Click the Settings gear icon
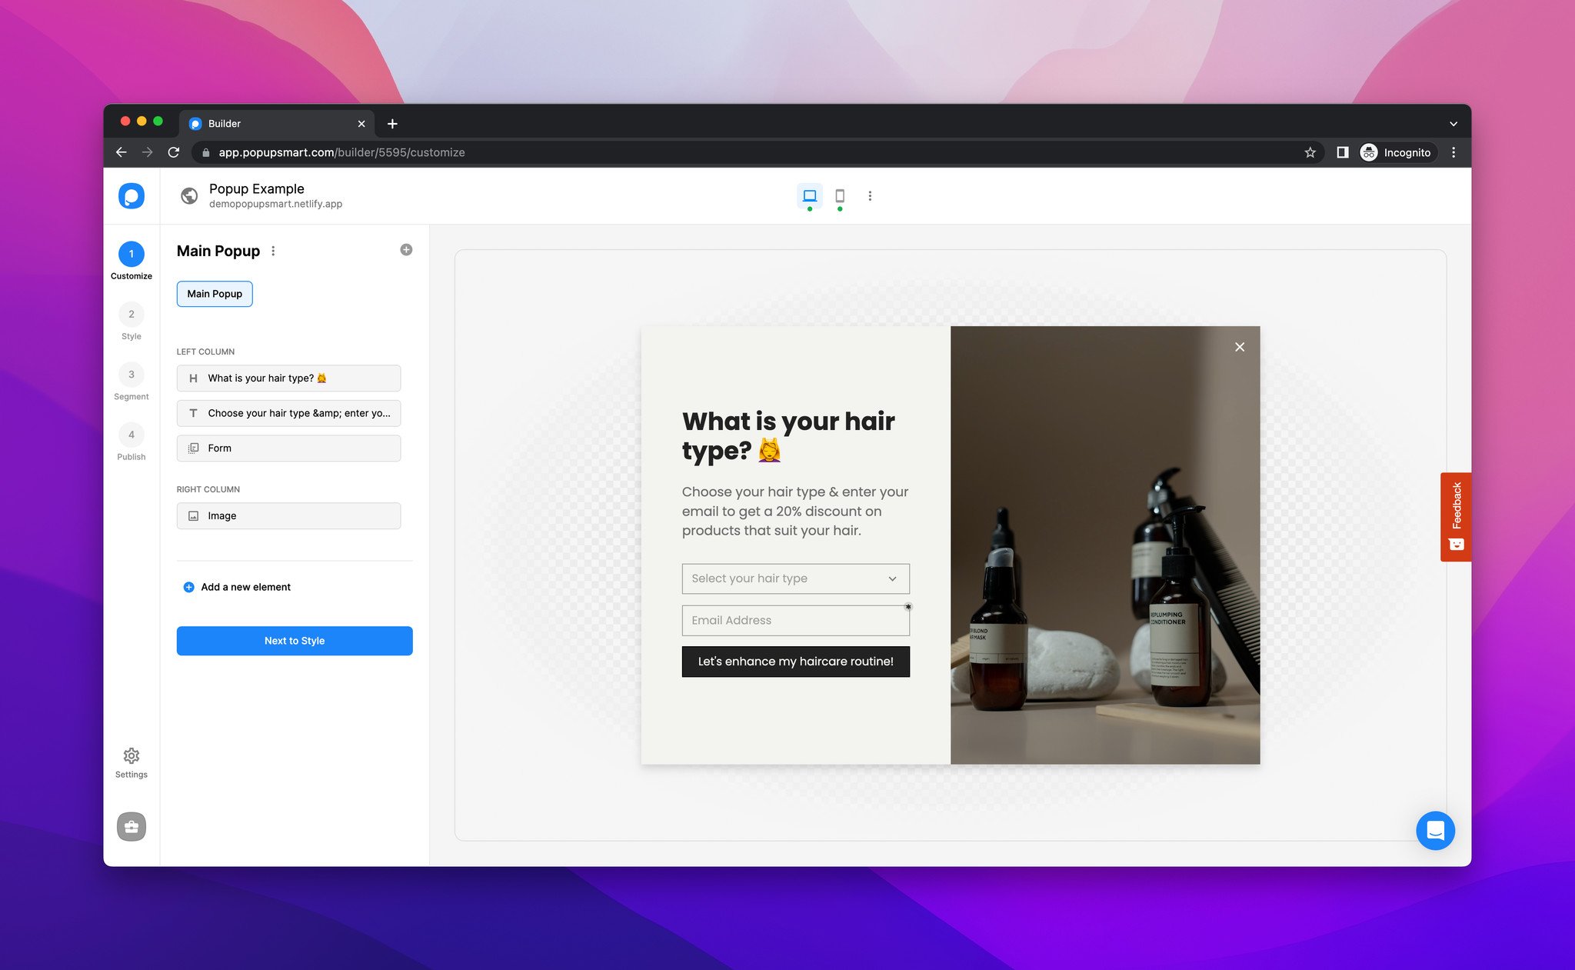The image size is (1575, 970). tap(131, 755)
